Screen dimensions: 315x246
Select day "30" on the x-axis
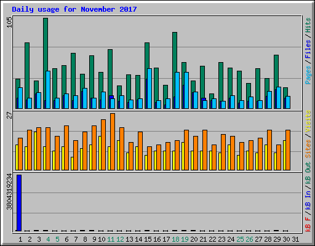[x=286, y=239]
